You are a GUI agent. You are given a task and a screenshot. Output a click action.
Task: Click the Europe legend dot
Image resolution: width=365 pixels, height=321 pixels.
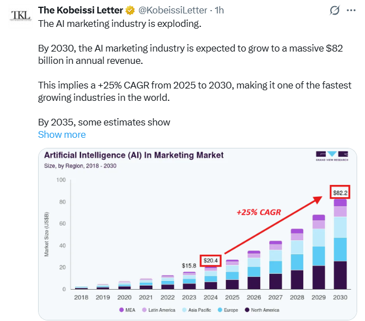point(220,310)
